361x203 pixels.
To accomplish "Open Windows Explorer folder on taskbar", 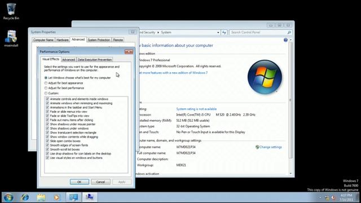I will [x=41, y=197].
